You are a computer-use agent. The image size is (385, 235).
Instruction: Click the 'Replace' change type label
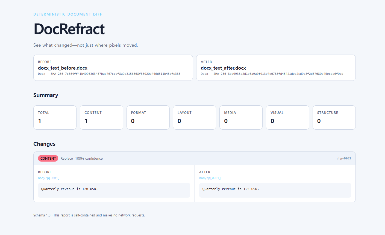pos(67,158)
